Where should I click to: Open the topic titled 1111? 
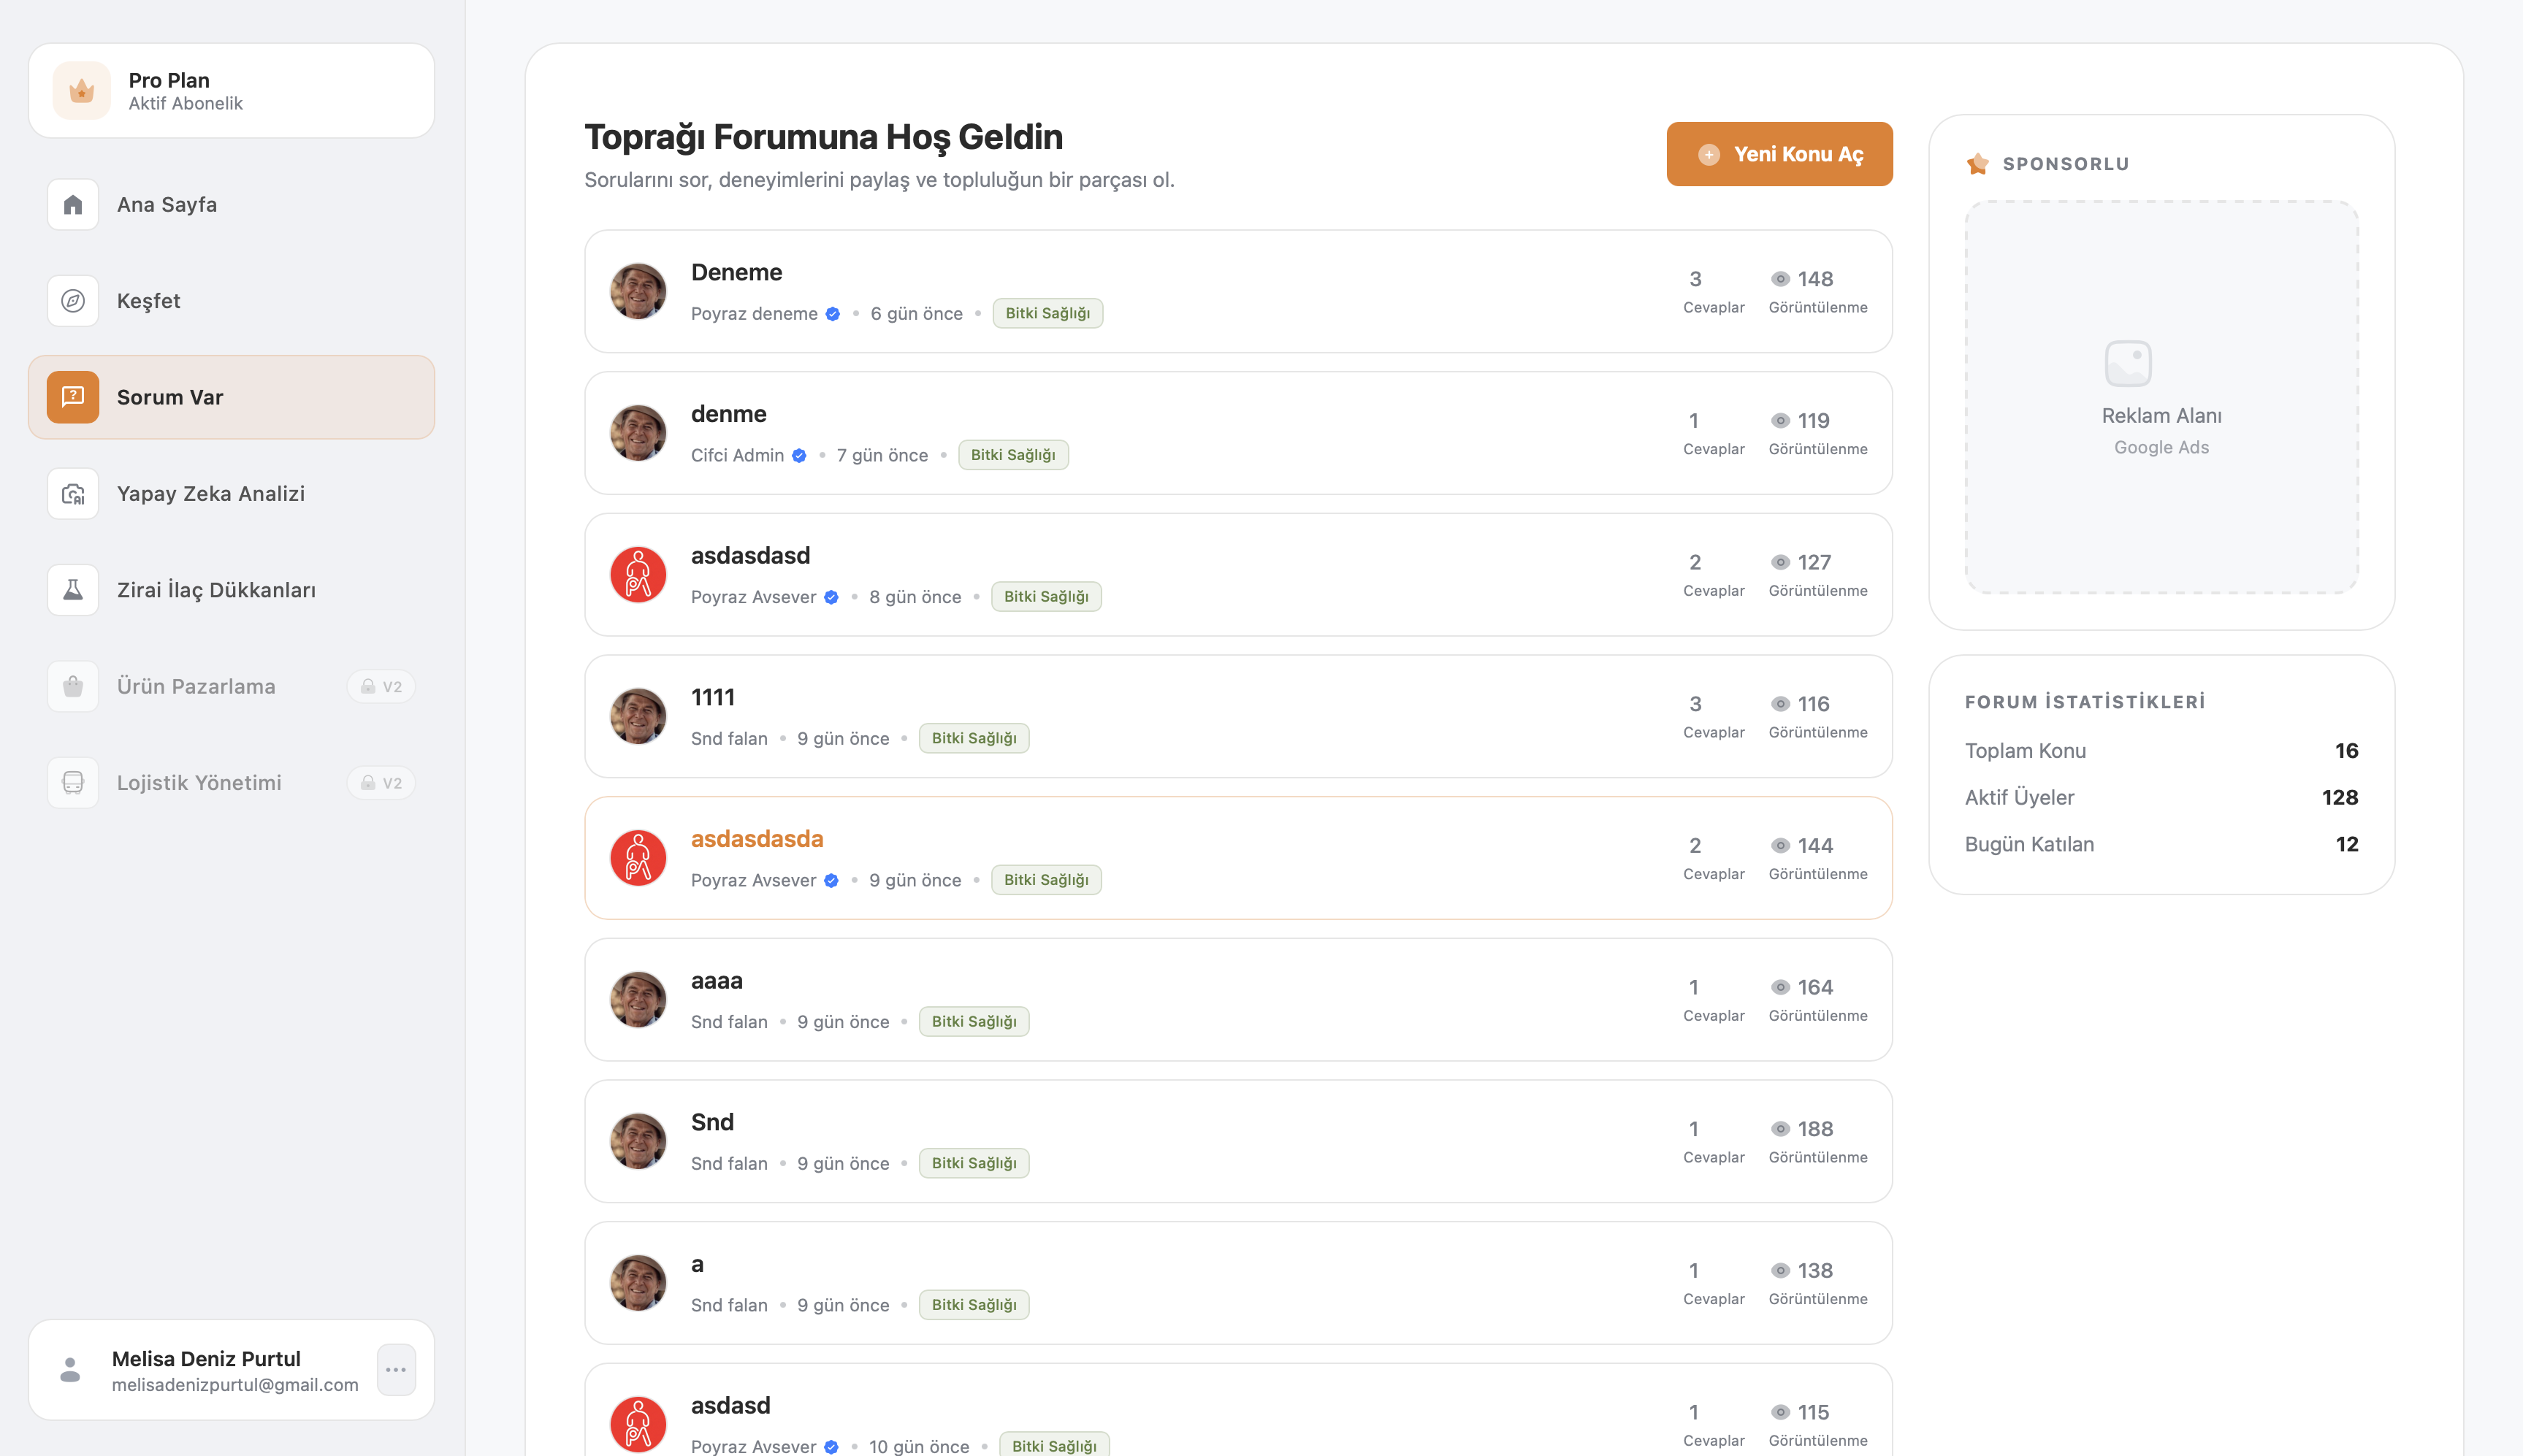pyautogui.click(x=712, y=697)
